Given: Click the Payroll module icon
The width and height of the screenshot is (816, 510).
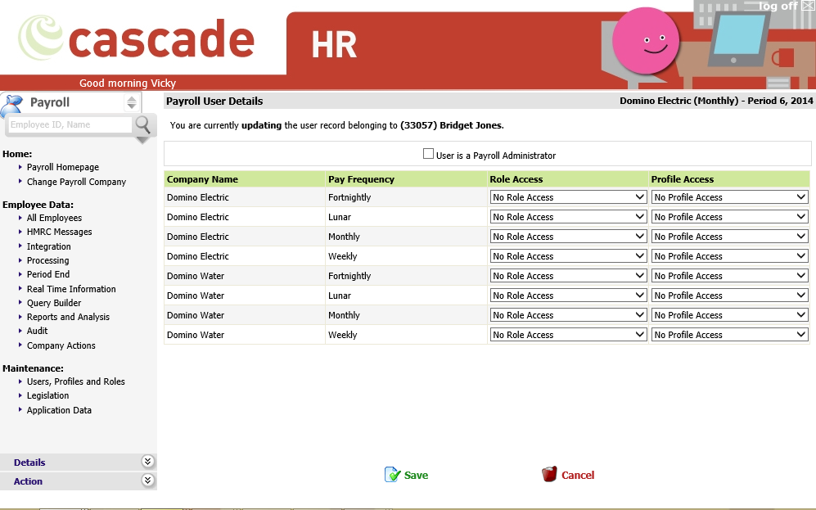Looking at the screenshot, I should pos(12,105).
